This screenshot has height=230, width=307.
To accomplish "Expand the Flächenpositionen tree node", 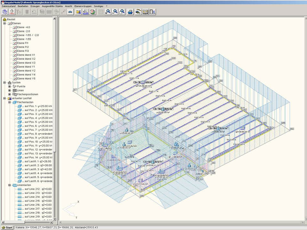I will click(x=10, y=94).
